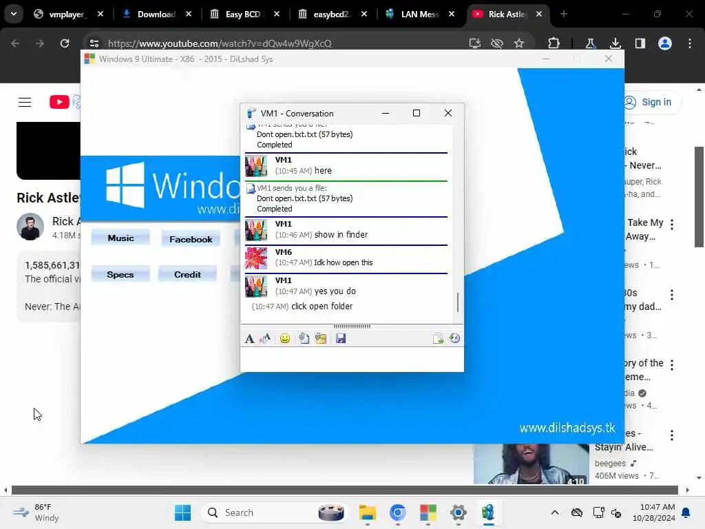This screenshot has width=705, height=529.
Task: Open font color picker in conversation toolbar
Action: 265,338
